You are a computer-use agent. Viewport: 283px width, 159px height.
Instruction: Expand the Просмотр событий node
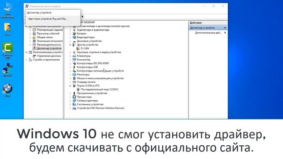coord(30,34)
